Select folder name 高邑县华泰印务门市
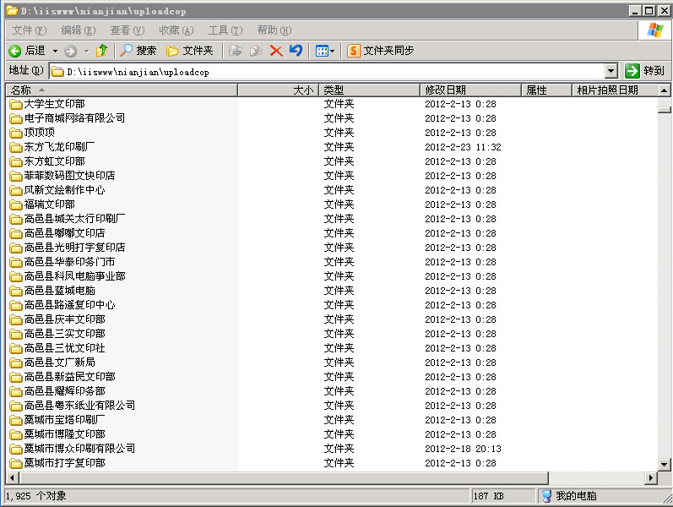 tap(69, 262)
